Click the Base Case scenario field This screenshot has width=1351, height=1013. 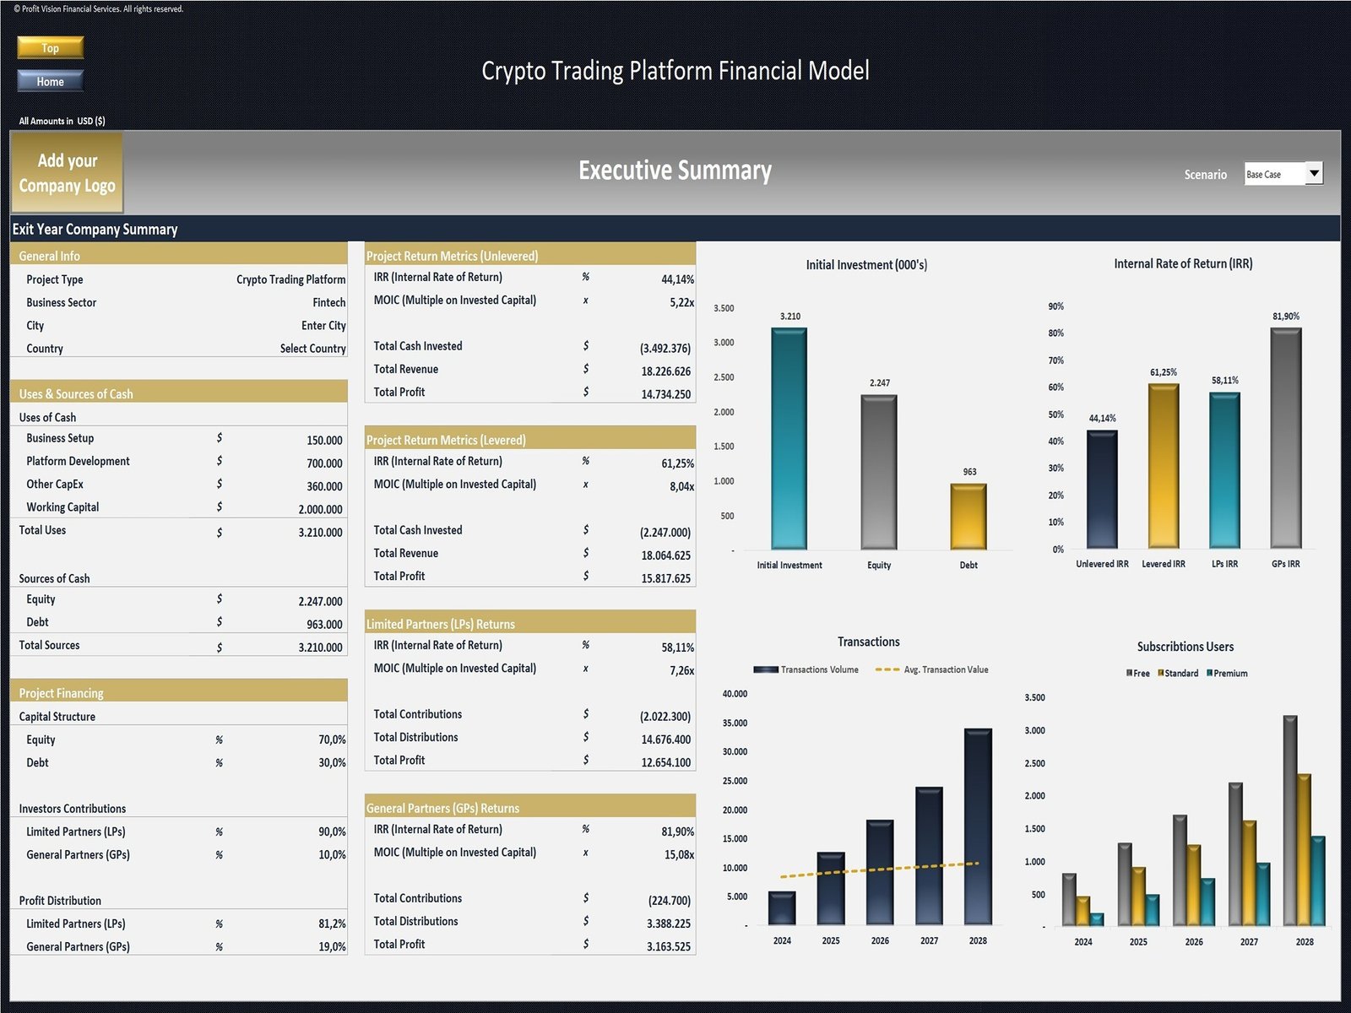(1273, 174)
